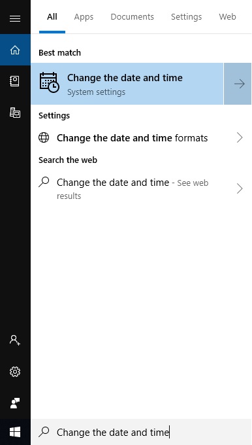Open the Settings gear icon in the sidebar
Viewport: 252px width, 445px height.
[15, 372]
